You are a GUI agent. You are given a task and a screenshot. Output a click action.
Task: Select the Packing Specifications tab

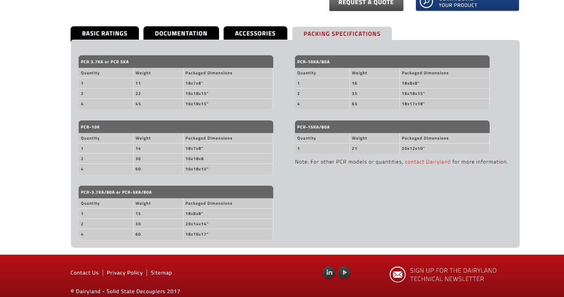pyautogui.click(x=342, y=34)
